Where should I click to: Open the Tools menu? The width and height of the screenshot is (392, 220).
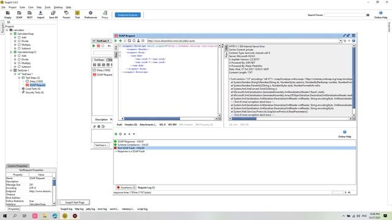click(48, 7)
